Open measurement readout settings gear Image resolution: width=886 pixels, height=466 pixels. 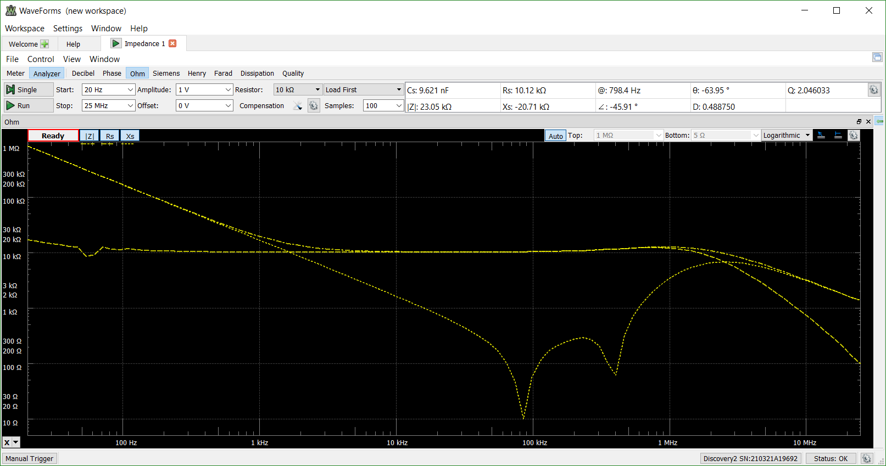873,89
